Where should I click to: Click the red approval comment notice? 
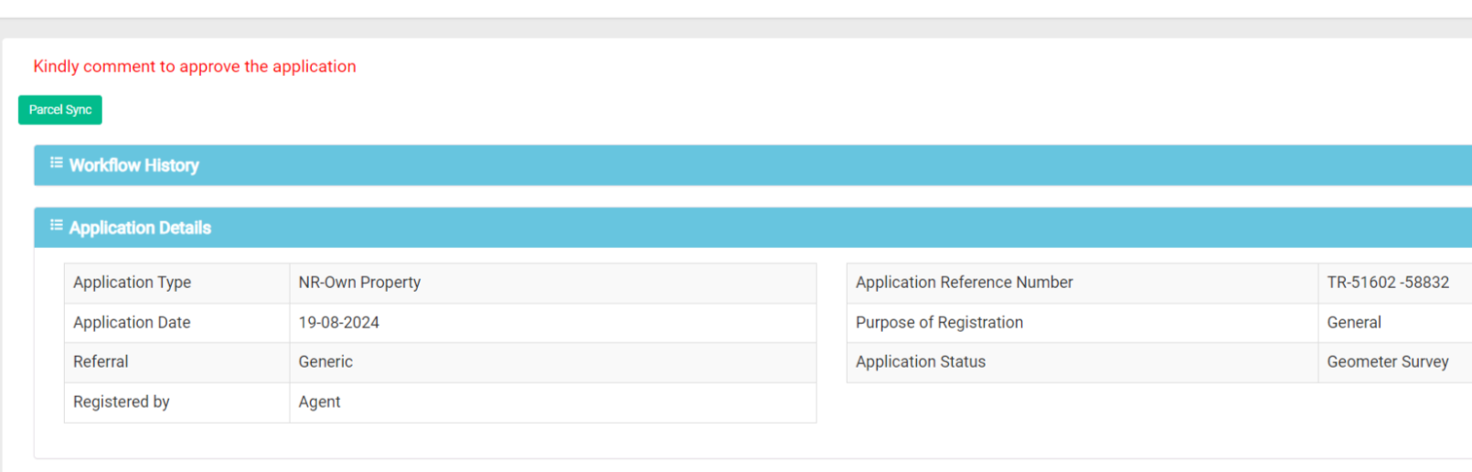pos(195,67)
